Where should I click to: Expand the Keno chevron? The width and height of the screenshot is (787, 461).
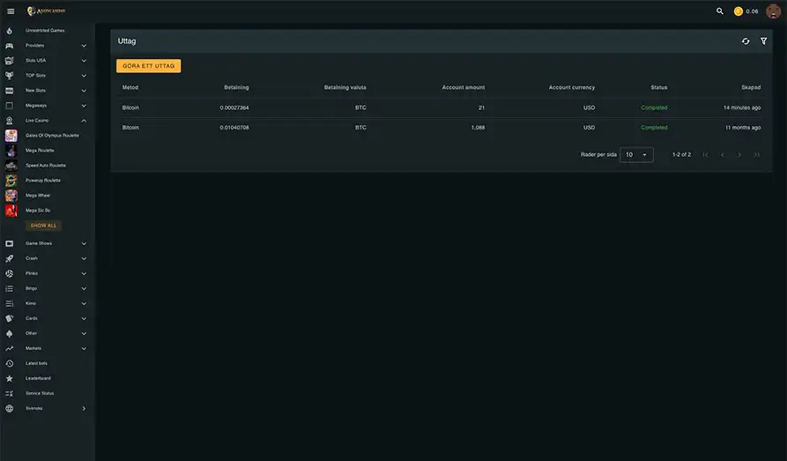point(84,303)
